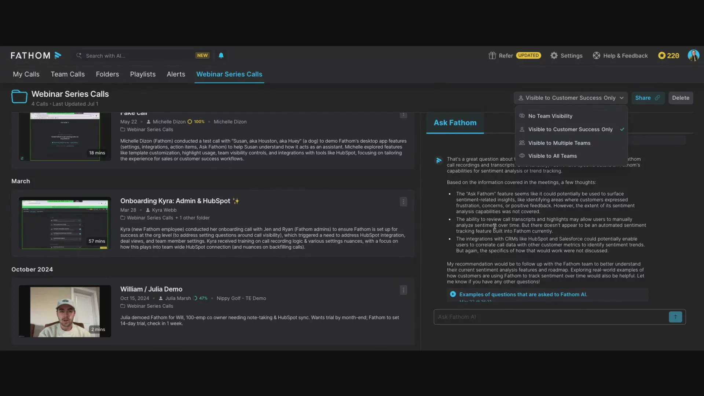Switch to Team Calls tab
The height and width of the screenshot is (396, 704).
(68, 74)
